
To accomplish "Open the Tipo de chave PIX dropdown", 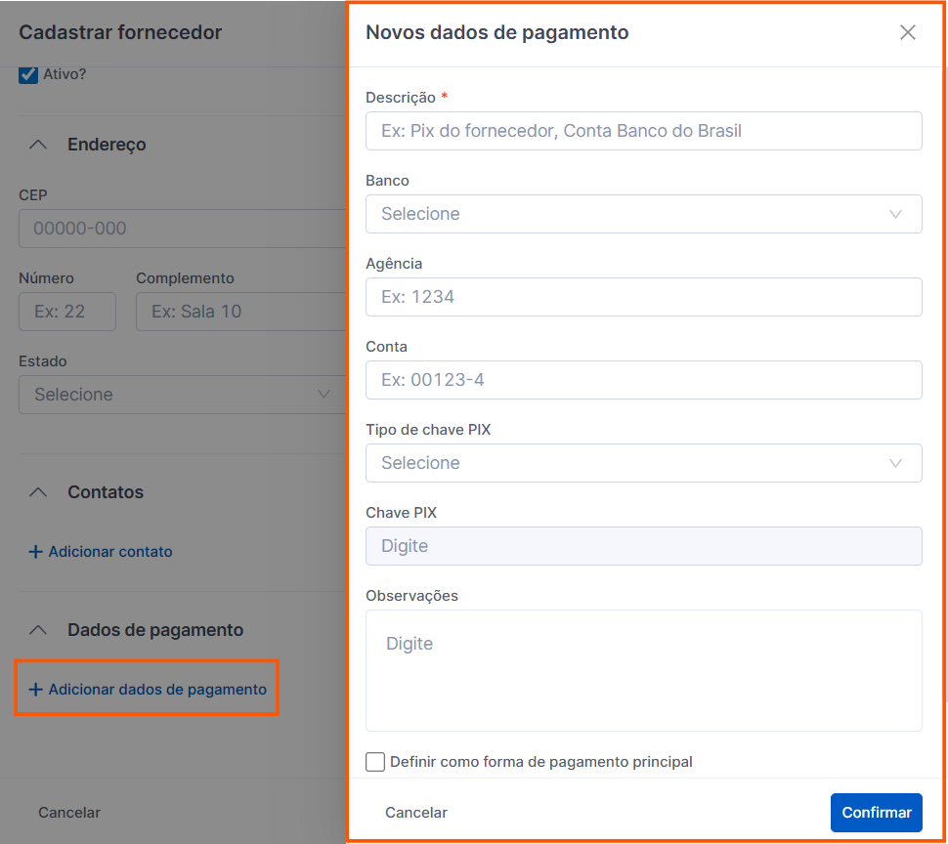I will 643,463.
